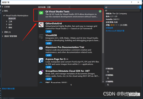
Task: Close the 管理扩展 dialog
Action: point(138,2)
